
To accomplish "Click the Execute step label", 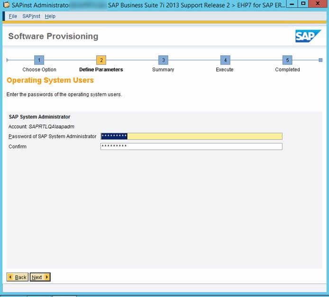I will pyautogui.click(x=225, y=70).
